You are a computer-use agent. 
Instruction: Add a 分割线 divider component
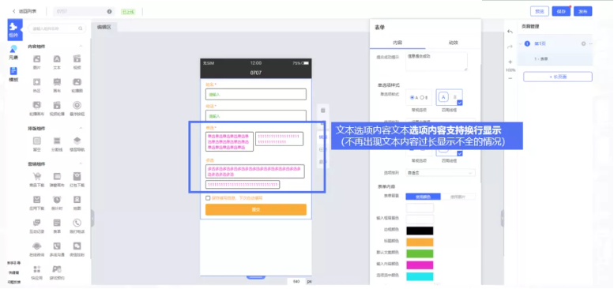pyautogui.click(x=57, y=144)
